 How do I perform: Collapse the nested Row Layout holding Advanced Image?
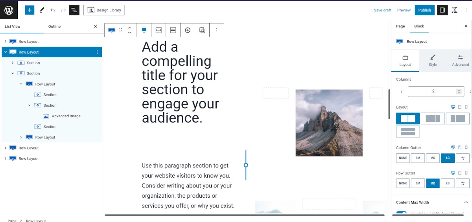[x=21, y=84]
